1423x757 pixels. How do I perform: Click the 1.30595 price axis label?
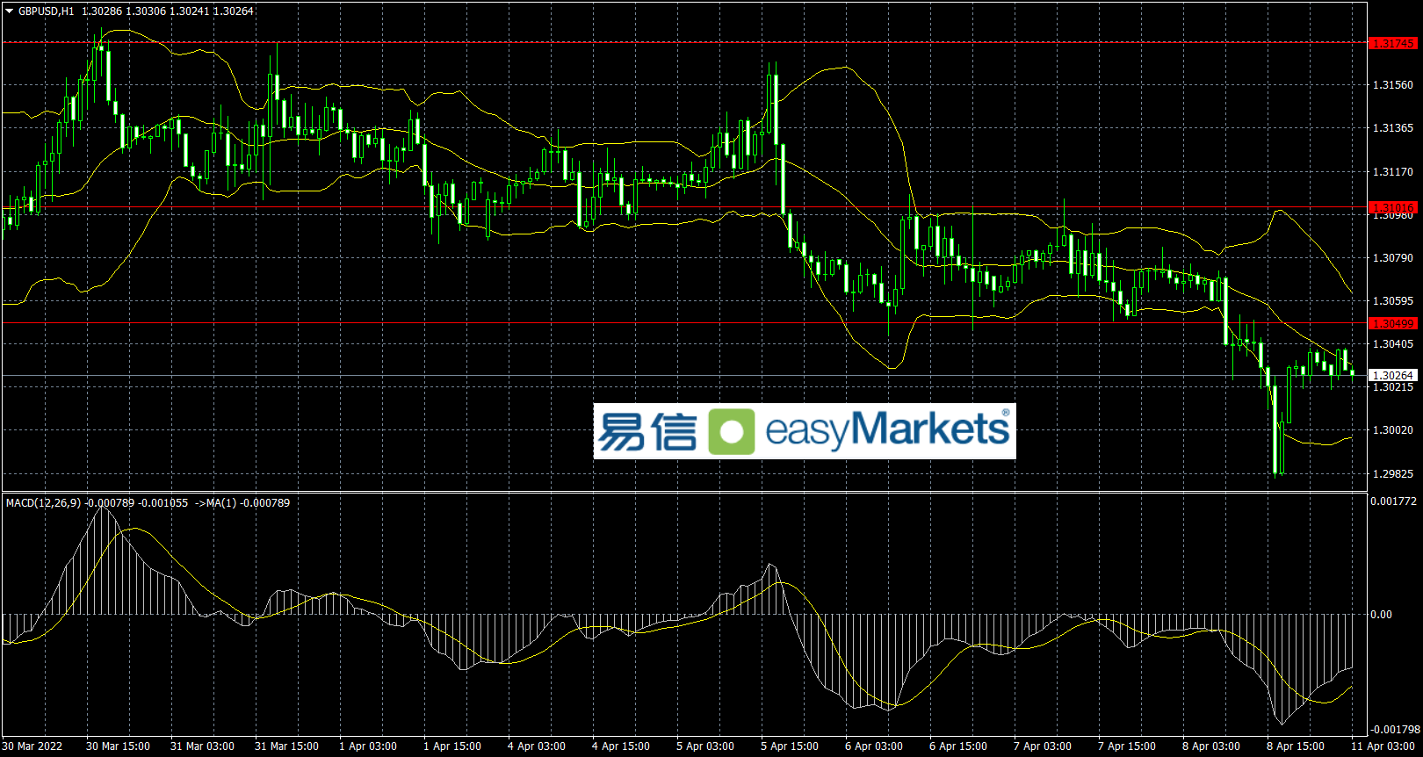[1393, 301]
